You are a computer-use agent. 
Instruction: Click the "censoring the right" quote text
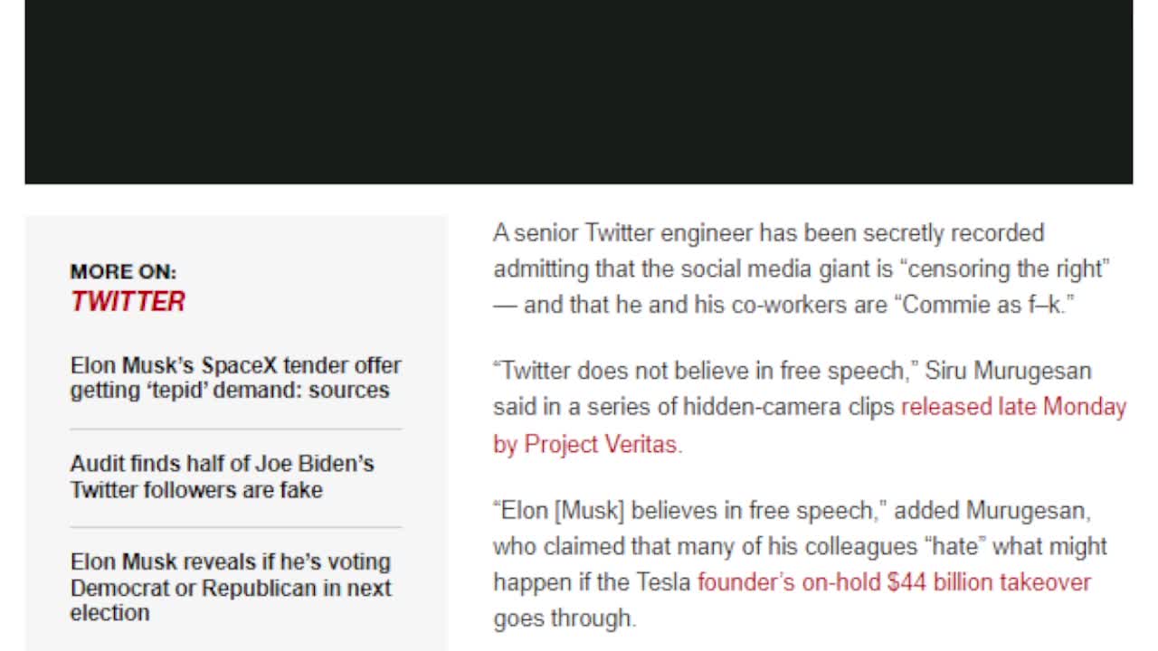point(1008,269)
